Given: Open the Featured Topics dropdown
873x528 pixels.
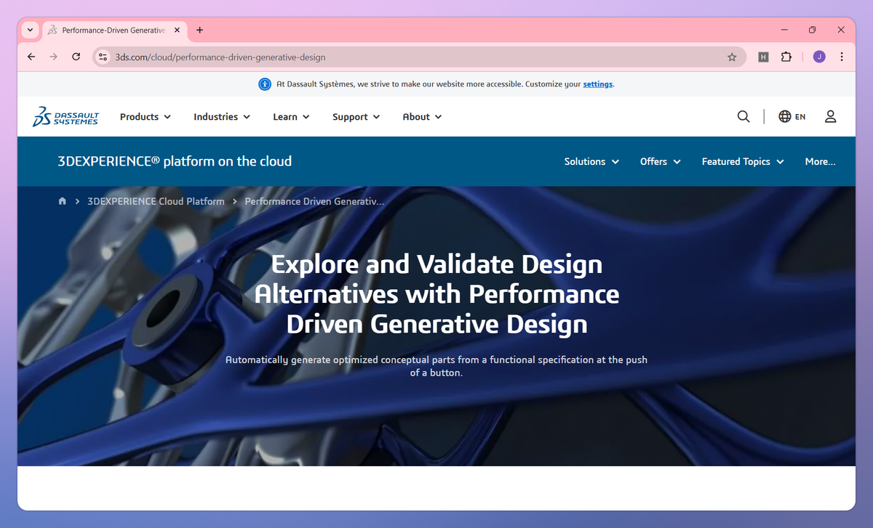Looking at the screenshot, I should point(743,161).
